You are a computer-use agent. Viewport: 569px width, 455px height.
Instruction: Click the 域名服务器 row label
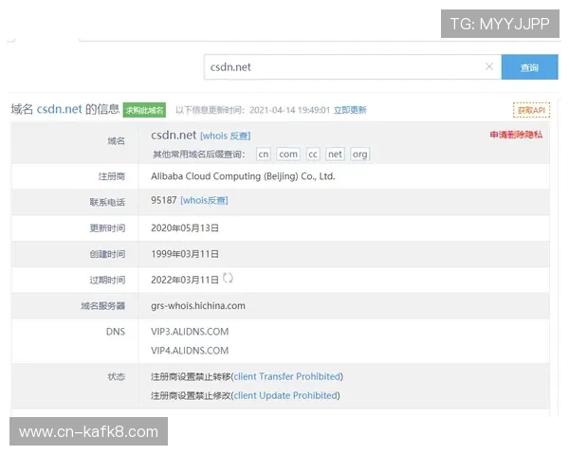102,306
